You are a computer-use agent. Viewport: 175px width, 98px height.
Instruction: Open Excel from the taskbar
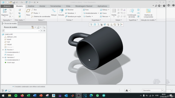pyautogui.click(x=28, y=96)
